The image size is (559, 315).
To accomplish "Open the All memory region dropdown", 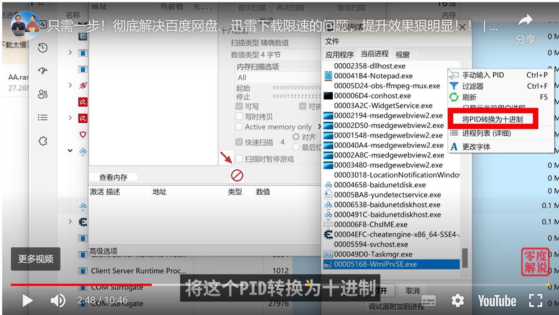I will pos(279,77).
